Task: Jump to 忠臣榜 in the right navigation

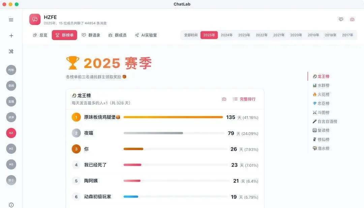Action: pos(321,103)
